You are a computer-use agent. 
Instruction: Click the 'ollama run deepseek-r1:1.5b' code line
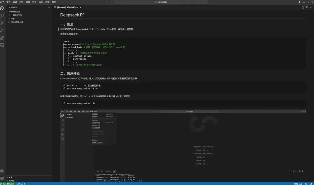(80, 89)
